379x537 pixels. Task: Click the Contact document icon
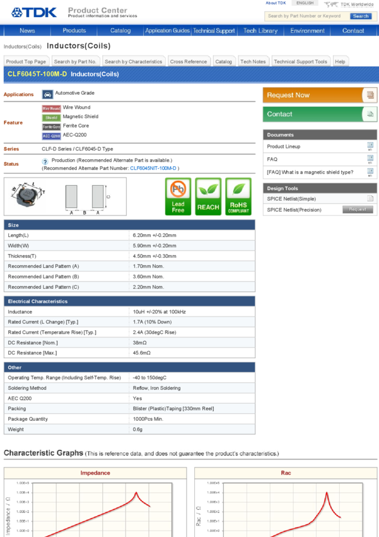coord(370,114)
